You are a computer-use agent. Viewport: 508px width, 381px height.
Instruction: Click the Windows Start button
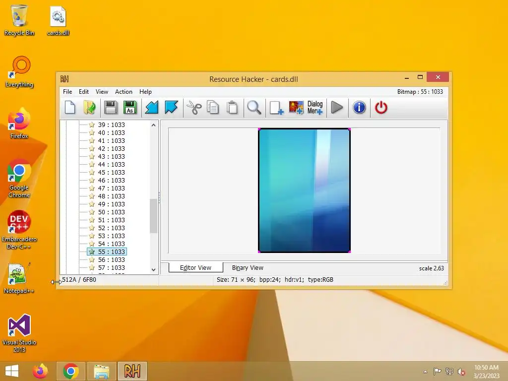[x=12, y=371]
